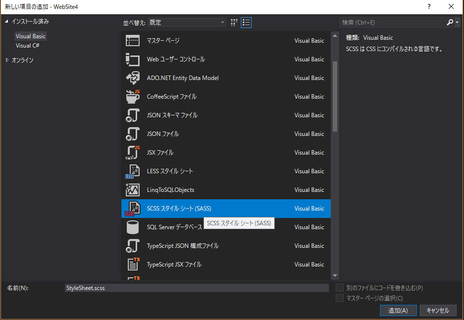This screenshot has width=464, height=320.
Task: Select the JSX file icon
Action: click(x=133, y=153)
